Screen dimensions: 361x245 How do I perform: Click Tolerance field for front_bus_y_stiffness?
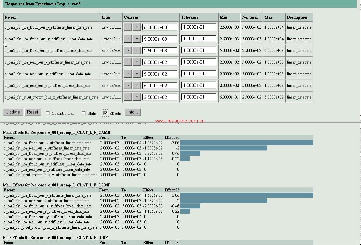(199, 39)
